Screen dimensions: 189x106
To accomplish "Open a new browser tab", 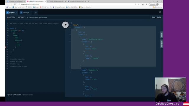I will pyautogui.click(x=88, y=1).
